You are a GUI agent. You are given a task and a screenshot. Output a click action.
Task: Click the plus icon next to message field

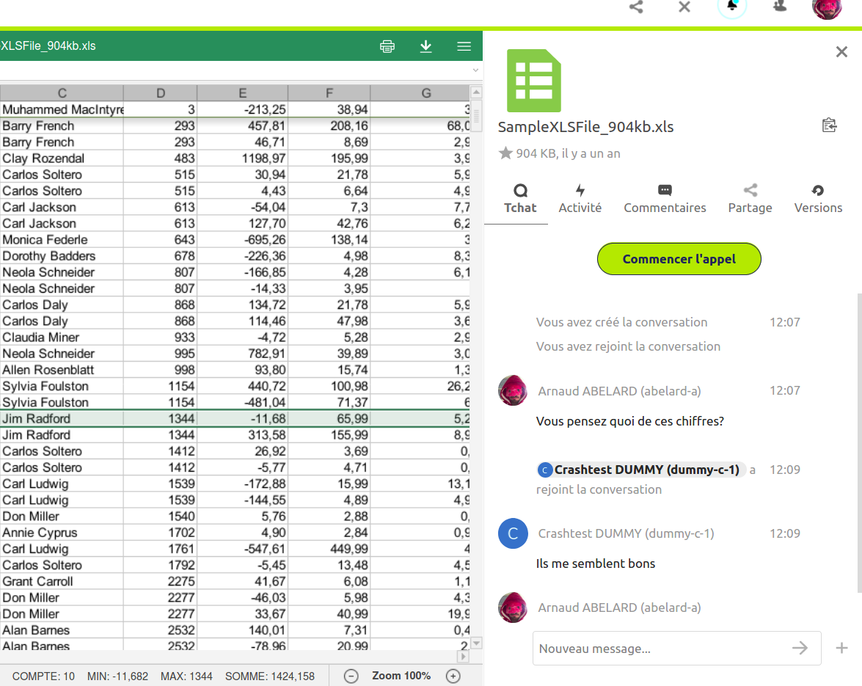(x=841, y=648)
